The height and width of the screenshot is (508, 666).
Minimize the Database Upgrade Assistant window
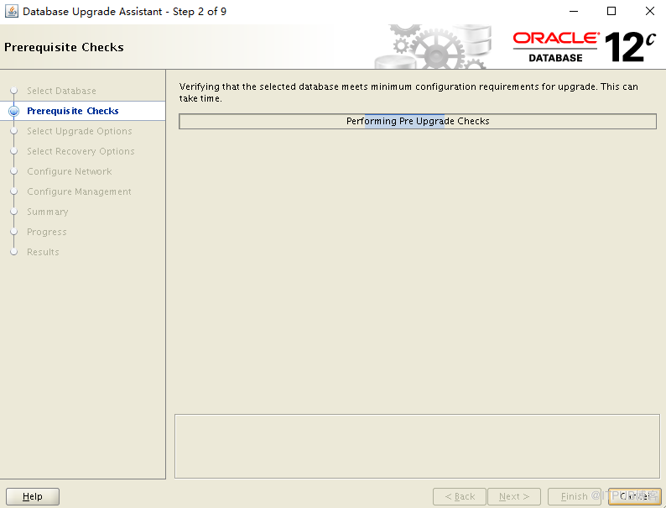click(574, 12)
